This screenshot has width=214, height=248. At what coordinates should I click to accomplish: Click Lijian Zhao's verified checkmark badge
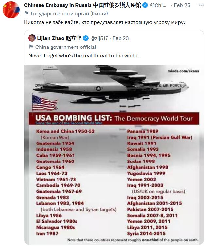(86, 38)
